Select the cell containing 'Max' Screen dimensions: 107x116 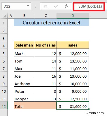tap(24, 68)
